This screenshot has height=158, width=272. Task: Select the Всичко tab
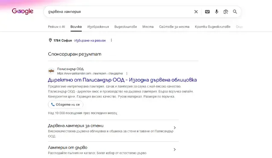click(76, 26)
